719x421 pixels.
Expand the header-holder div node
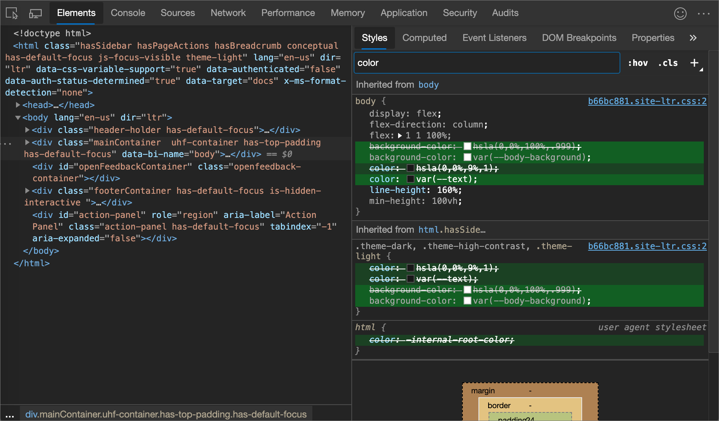[x=27, y=130]
